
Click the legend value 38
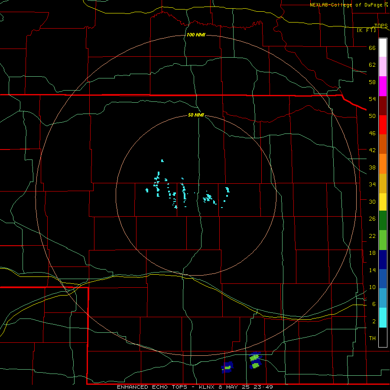pos(372,168)
